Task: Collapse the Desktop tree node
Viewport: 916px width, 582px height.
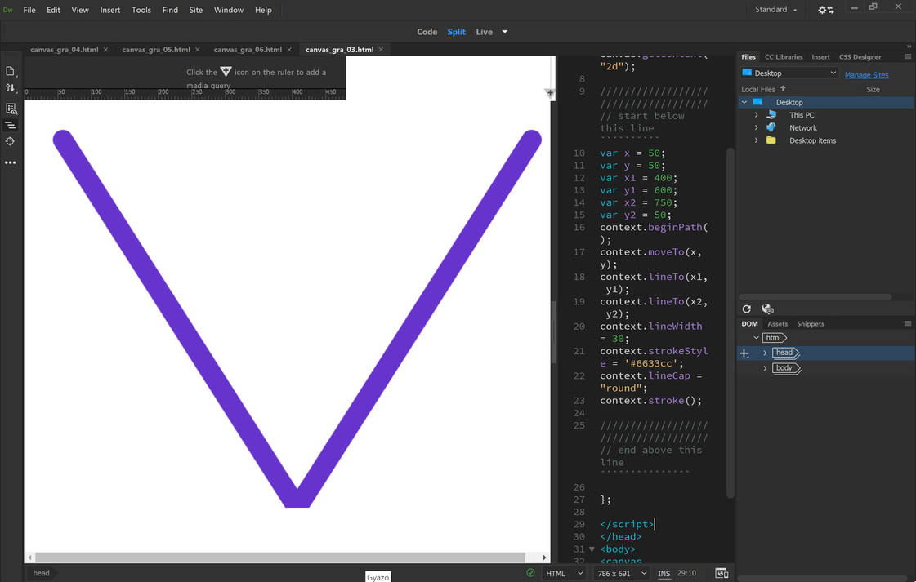Action: coord(744,102)
